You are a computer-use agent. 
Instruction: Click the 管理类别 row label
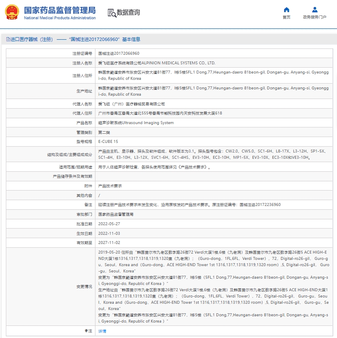[x=84, y=132]
